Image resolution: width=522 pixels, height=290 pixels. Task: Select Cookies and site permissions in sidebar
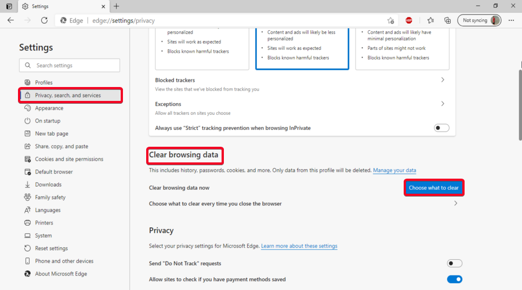pos(68,159)
